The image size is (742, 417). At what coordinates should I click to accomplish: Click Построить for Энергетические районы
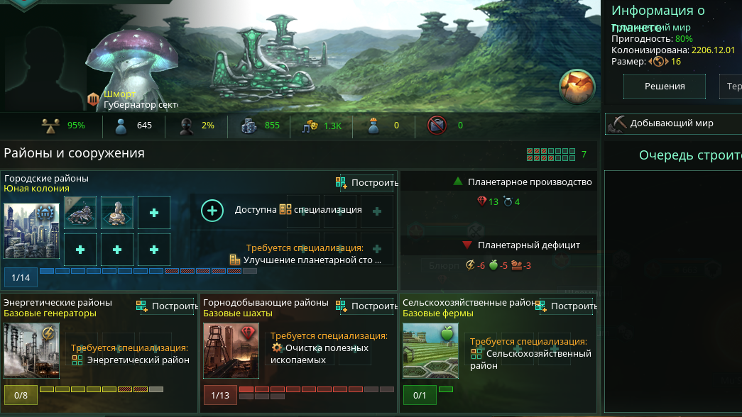[x=167, y=306]
